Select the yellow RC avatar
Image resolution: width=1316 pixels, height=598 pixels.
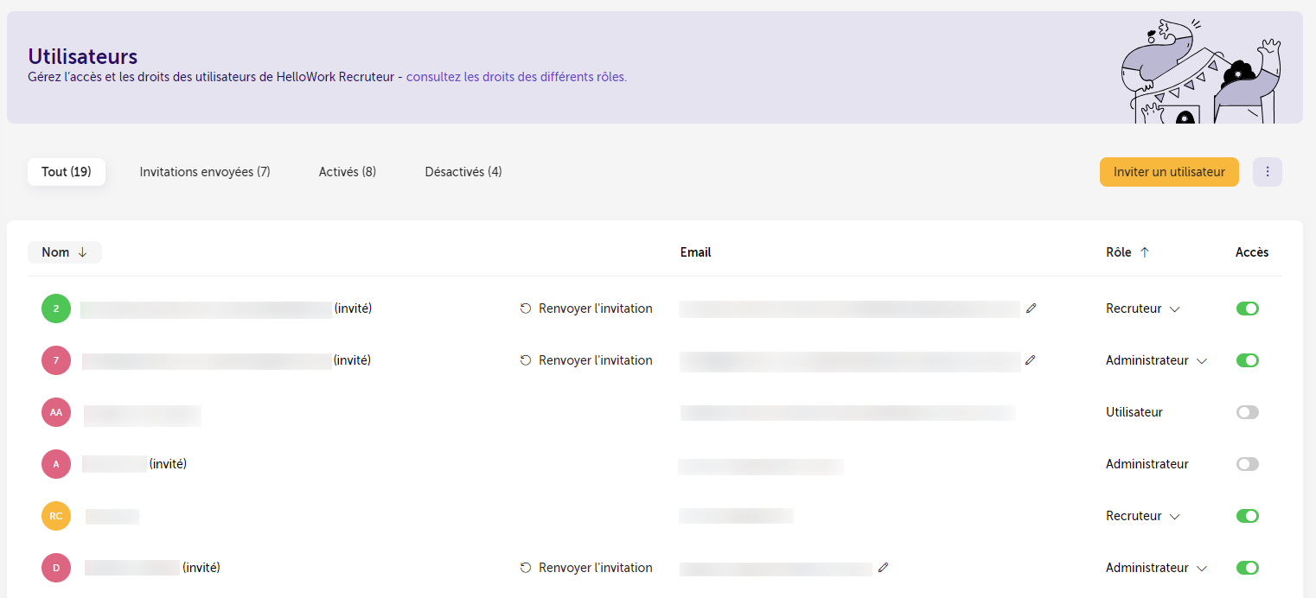(x=56, y=516)
